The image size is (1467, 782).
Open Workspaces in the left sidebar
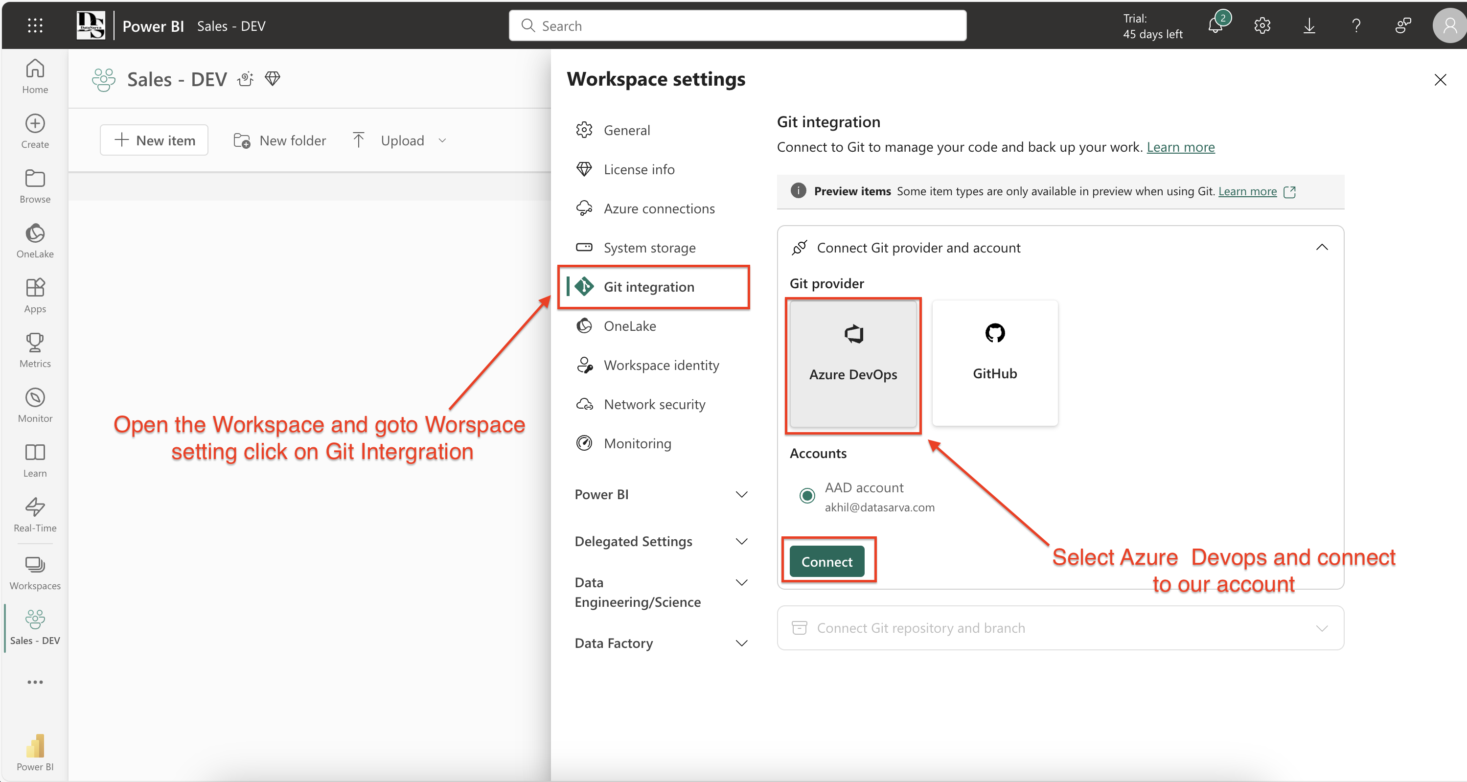click(35, 573)
